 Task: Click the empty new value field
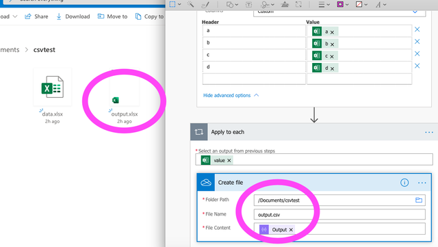[x=359, y=79]
